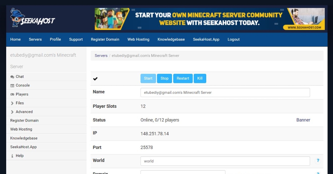
Task: Click the World input field
Action: coord(225,161)
